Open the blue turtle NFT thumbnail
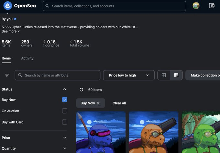220x153 pixels. 101,132
